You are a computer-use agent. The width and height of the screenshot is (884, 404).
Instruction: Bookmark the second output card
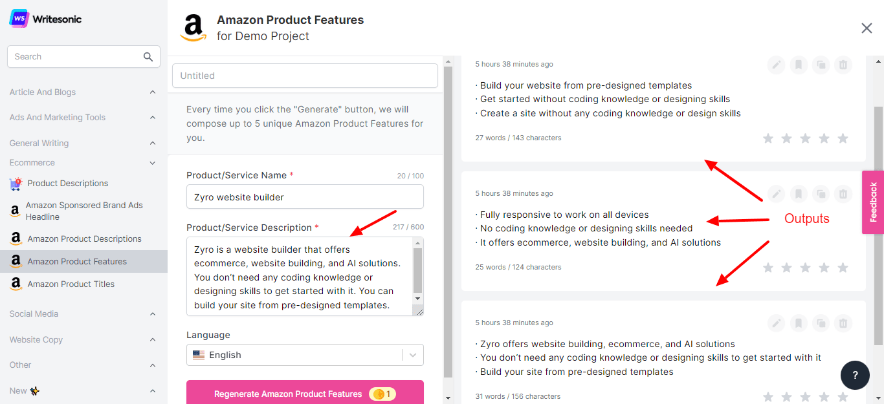[799, 193]
